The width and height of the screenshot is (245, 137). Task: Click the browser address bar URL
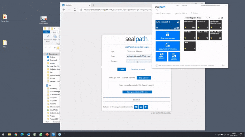118,10
